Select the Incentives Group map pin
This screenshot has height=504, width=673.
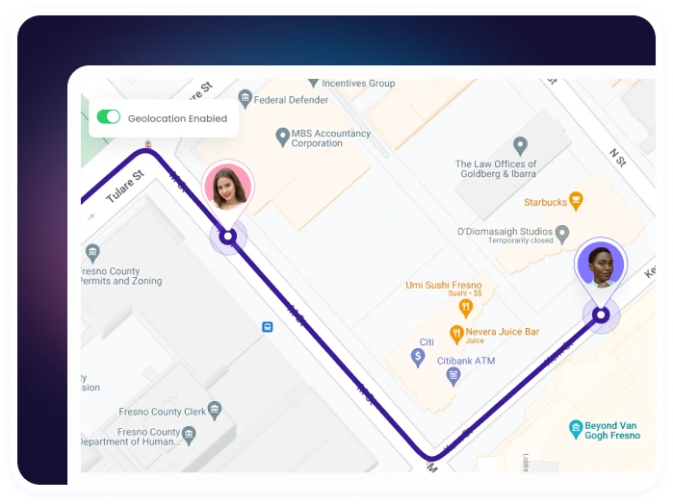tap(313, 83)
